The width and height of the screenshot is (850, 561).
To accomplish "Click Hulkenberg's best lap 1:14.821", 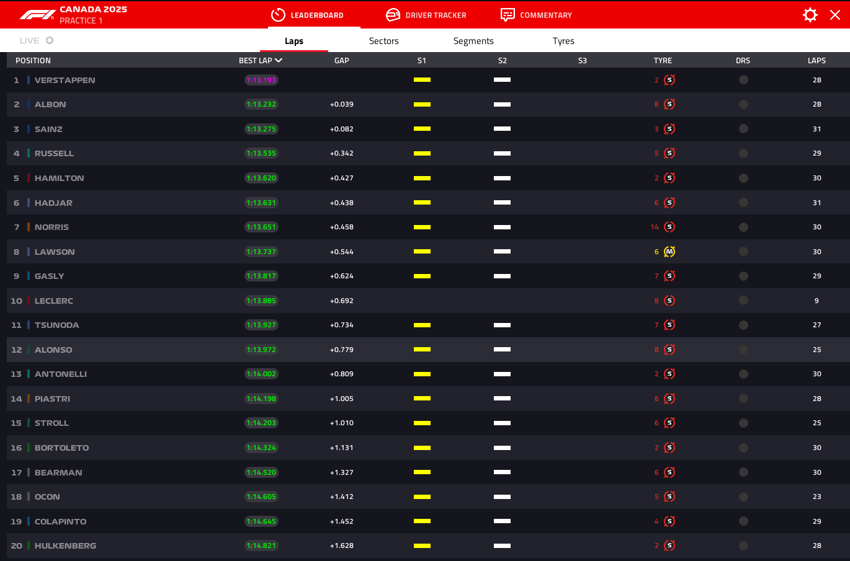I will [x=261, y=546].
